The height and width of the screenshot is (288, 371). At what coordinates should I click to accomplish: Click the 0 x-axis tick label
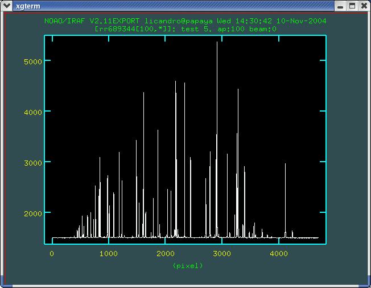click(52, 253)
